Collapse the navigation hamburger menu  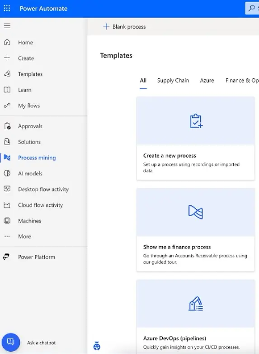coord(7,26)
